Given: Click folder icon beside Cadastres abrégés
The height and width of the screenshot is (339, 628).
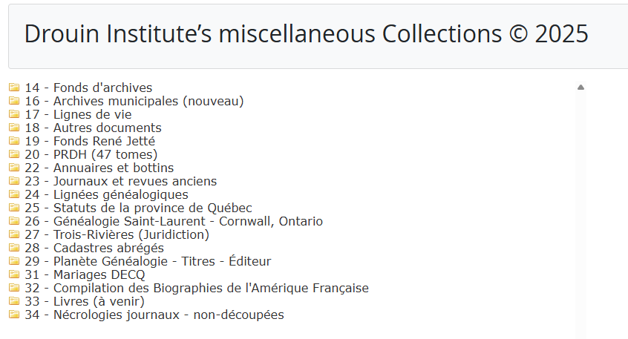Looking at the screenshot, I should (14, 248).
